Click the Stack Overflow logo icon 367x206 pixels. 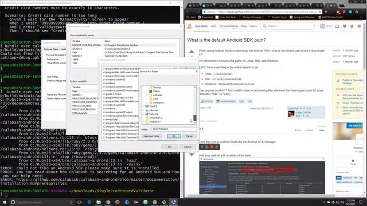pyautogui.click(x=189, y=26)
